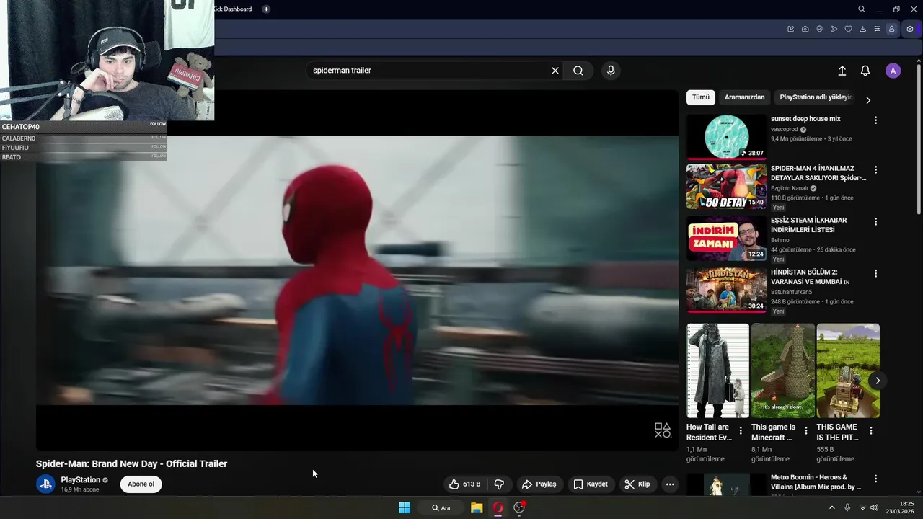Image resolution: width=923 pixels, height=519 pixels.
Task: Open THIS GAME IS THE PIT short
Action: click(x=848, y=371)
